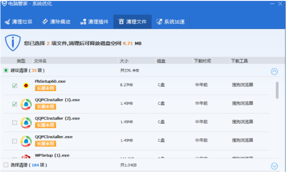Image resolution: width=286 pixels, height=172 pixels.
Task: Click the 长期未用 tag under QQPCInstaller (2).exe
Action: pyautogui.click(x=45, y=125)
